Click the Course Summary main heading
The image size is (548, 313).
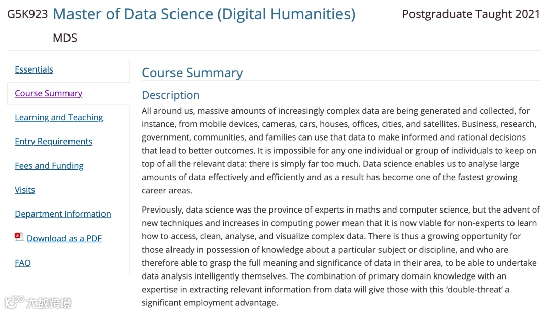tap(192, 73)
